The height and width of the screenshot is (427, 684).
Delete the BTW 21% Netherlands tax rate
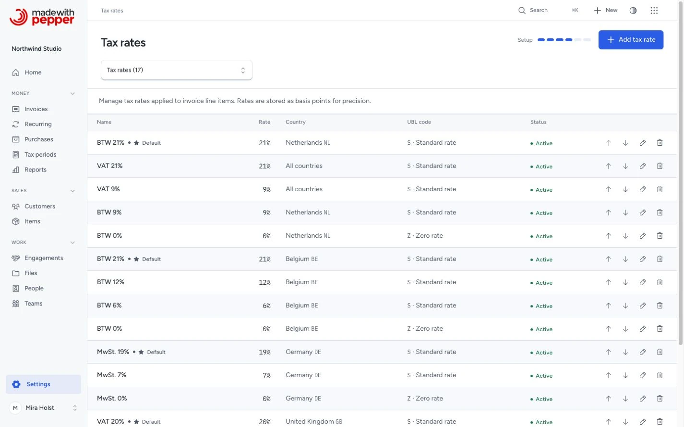pyautogui.click(x=660, y=143)
